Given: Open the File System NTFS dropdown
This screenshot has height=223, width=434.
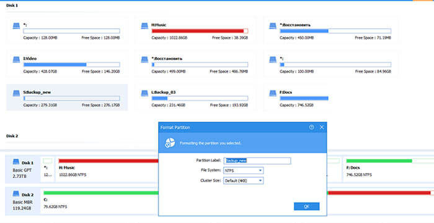Looking at the screenshot, I should pos(243,170).
